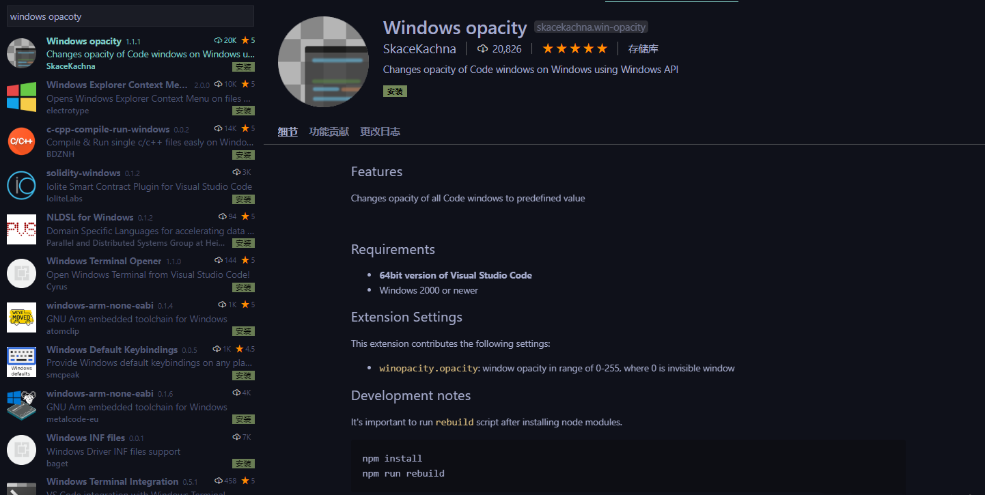Click the 'npm run rebuild' code line
This screenshot has width=985, height=495.
[404, 473]
